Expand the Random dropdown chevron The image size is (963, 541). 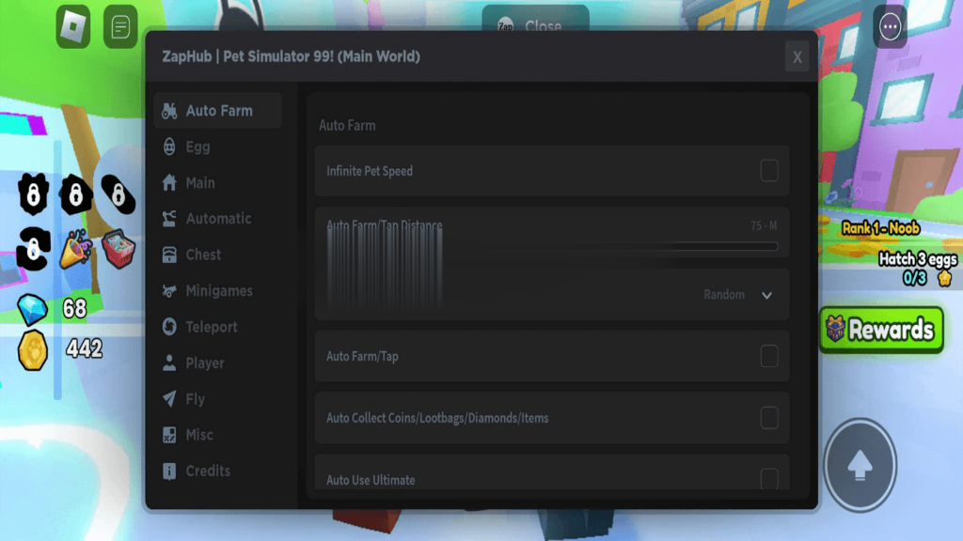(766, 295)
